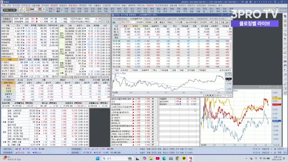Switch to the 시간대별투자자 tab
288x162 pixels.
point(136,19)
